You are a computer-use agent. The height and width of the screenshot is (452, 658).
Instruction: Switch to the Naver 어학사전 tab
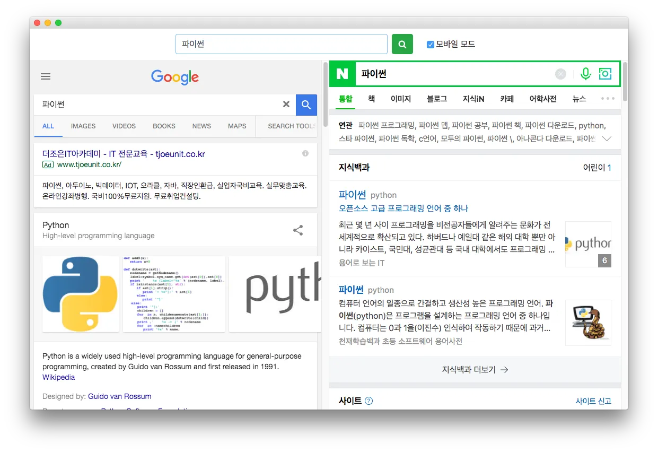pyautogui.click(x=543, y=99)
